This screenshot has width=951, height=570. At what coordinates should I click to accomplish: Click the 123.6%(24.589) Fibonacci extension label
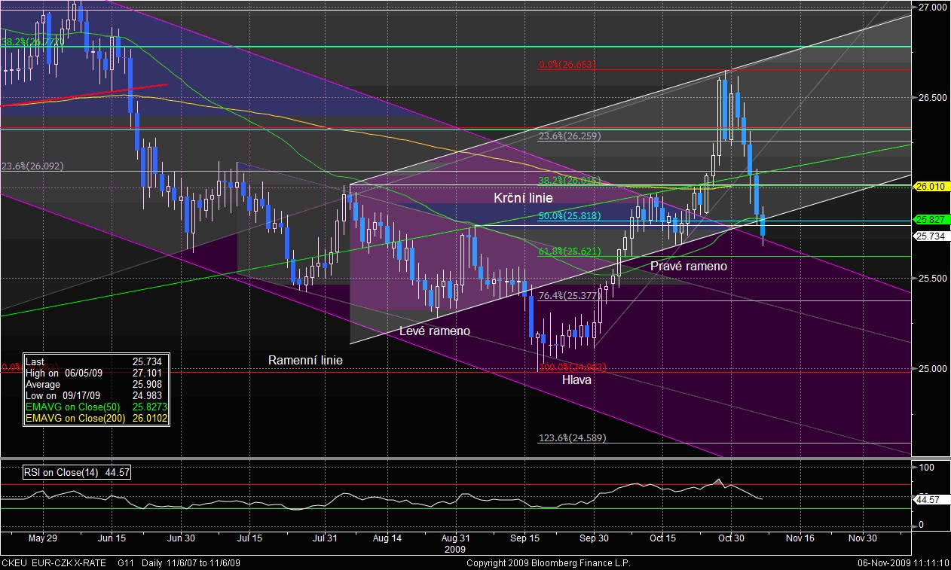(x=572, y=437)
